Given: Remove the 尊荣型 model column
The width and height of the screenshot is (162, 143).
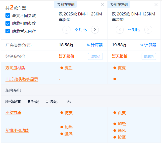Looking at the screenshot, I should pyautogui.click(x=156, y=4).
